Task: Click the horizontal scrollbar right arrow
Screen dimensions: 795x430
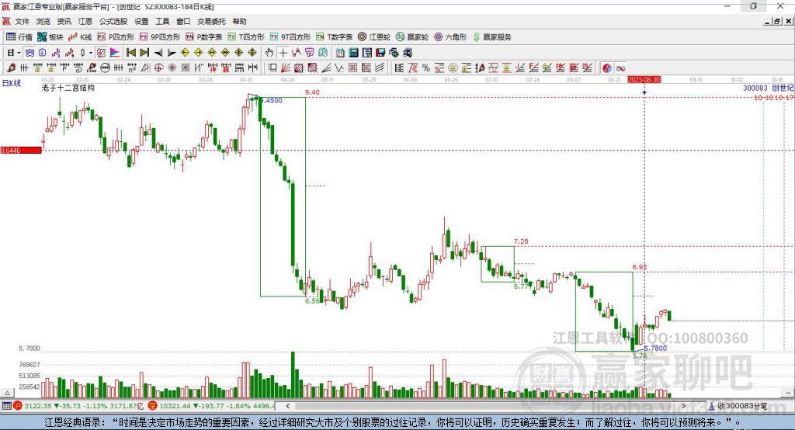Action: tap(683, 406)
